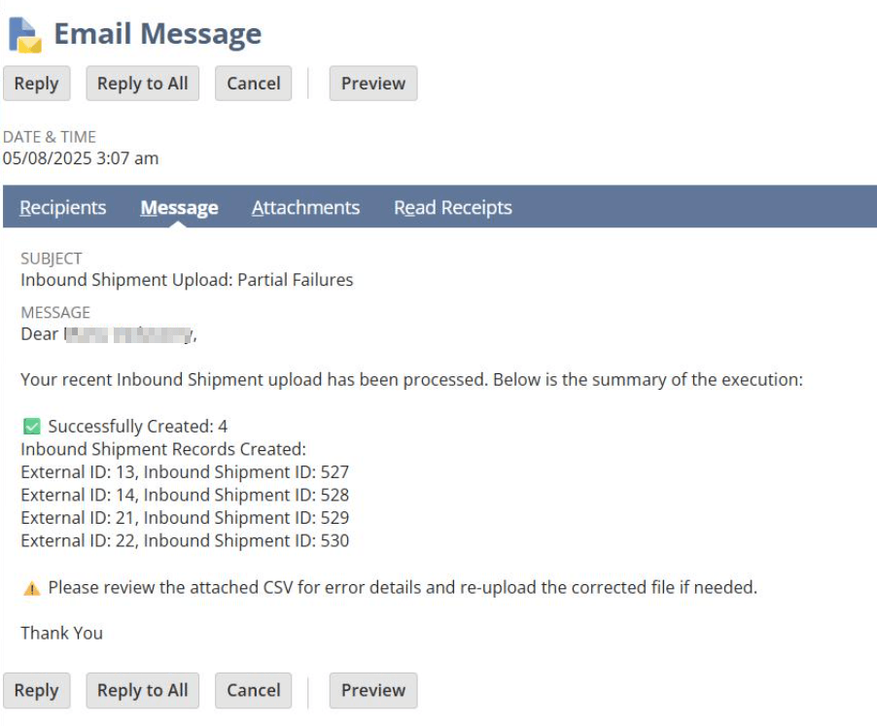877x726 pixels.
Task: Select the External ID 13 record line
Action: coord(185,472)
